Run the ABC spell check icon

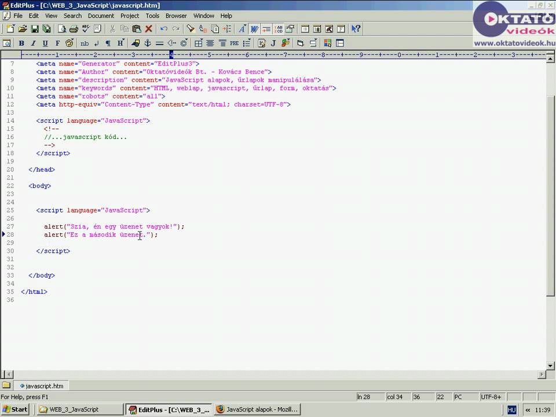[86, 29]
